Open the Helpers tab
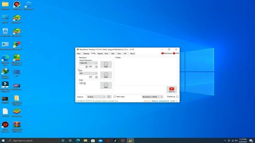This screenshot has width=255, height=143. [100, 54]
